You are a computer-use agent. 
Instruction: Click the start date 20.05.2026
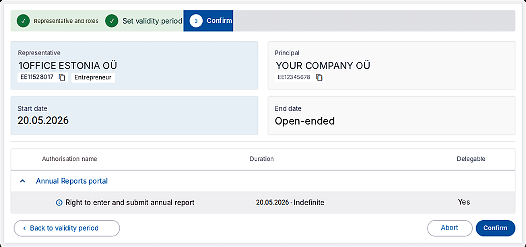(43, 120)
